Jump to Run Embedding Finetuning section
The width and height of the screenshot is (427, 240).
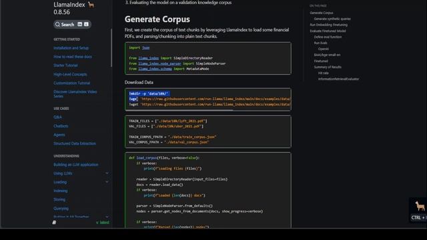point(328,25)
